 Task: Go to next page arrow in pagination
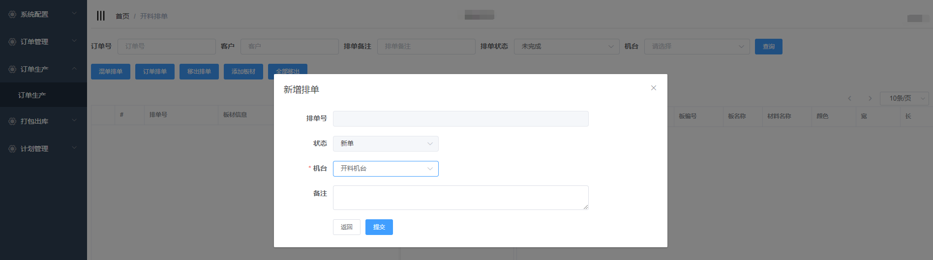tap(870, 98)
